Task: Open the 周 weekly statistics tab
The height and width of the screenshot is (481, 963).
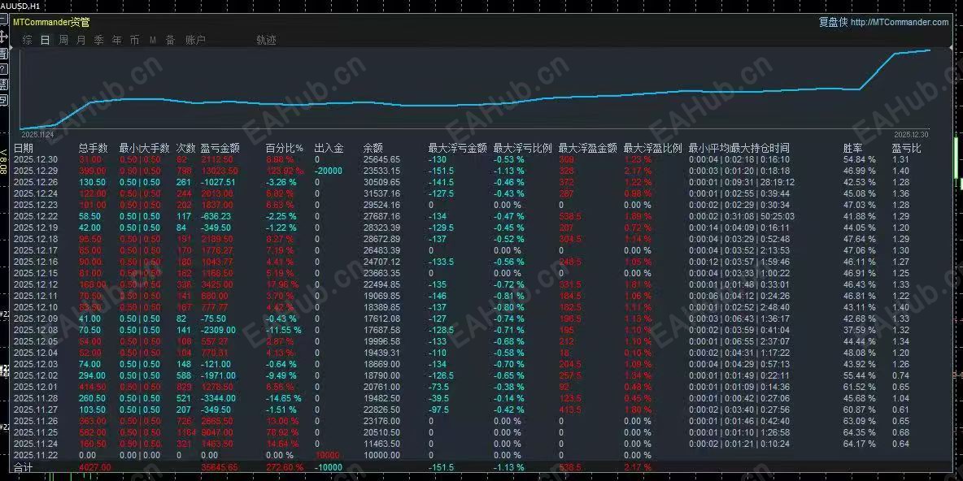Action: (x=63, y=40)
